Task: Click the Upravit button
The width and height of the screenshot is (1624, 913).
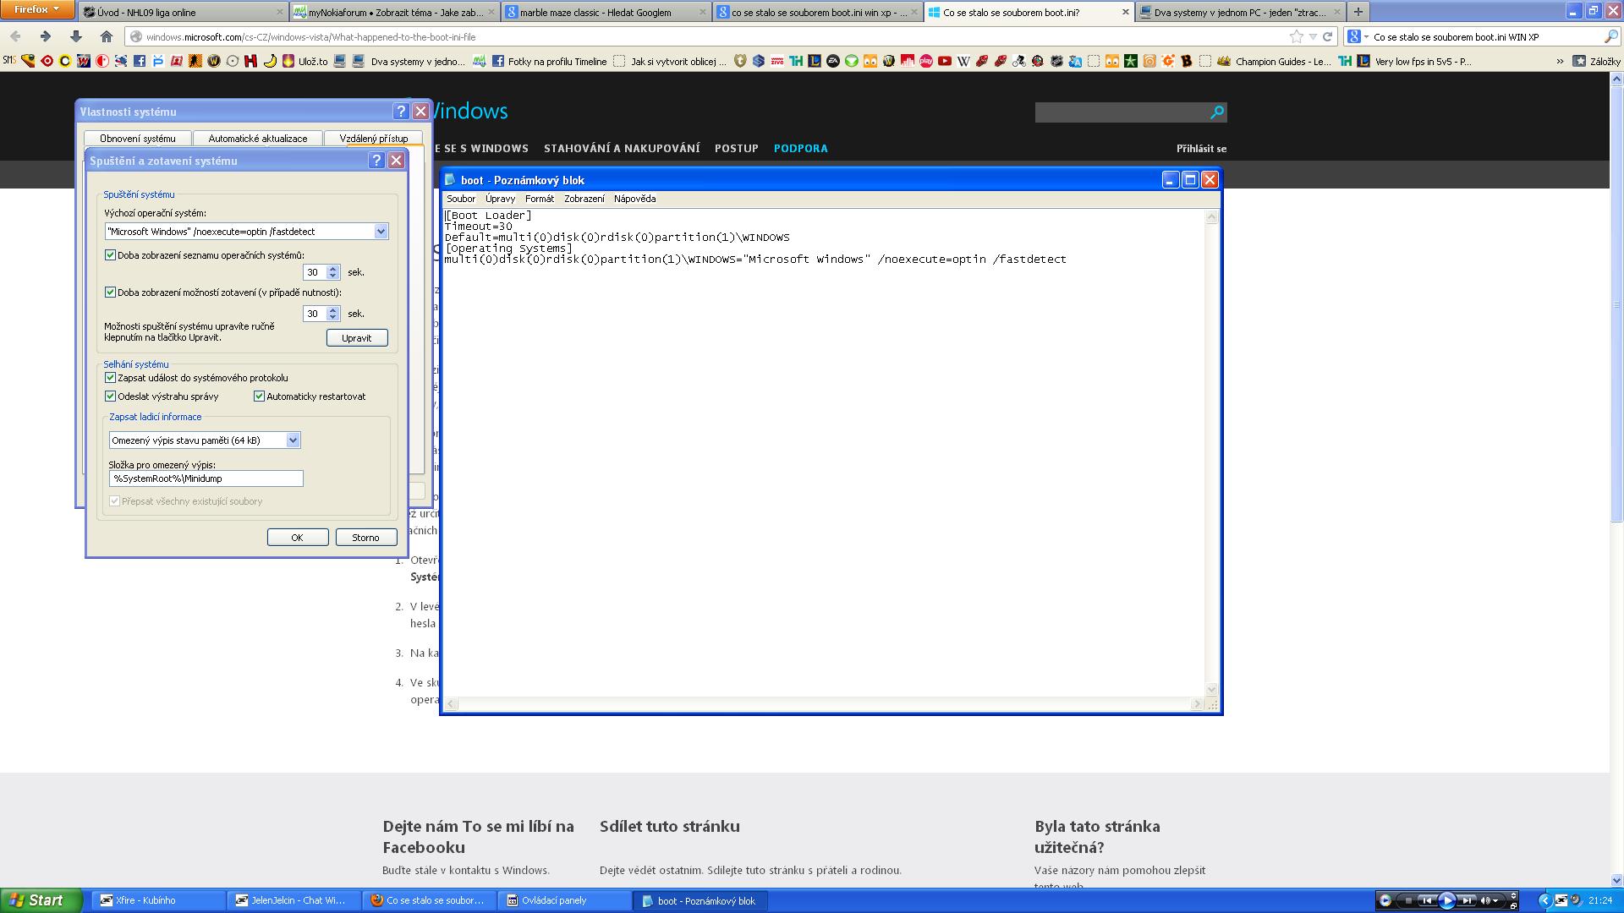Action: [356, 338]
